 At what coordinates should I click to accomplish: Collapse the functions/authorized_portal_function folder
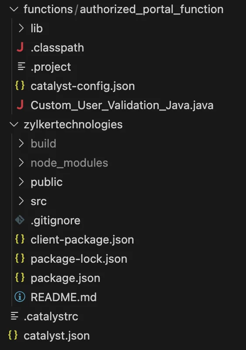(x=14, y=9)
